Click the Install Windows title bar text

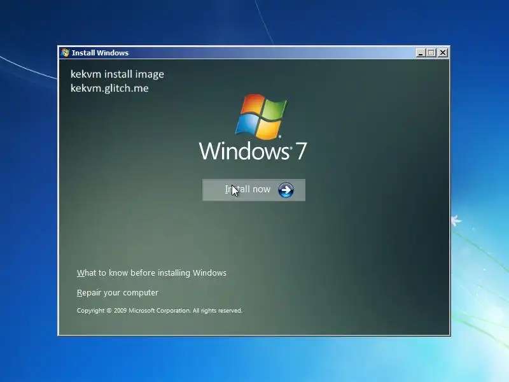tap(100, 53)
